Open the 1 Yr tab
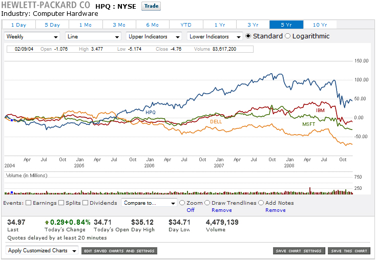The height and width of the screenshot is (261, 376). coord(220,25)
